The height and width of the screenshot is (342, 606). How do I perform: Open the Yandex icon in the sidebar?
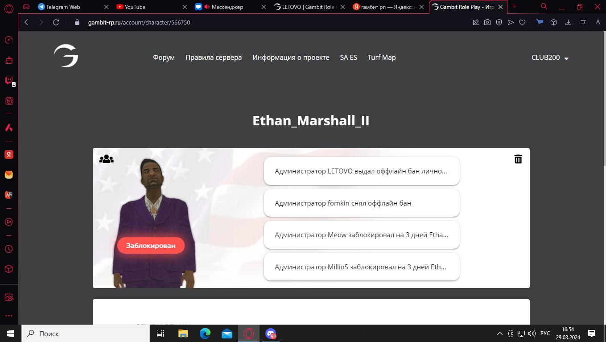click(9, 154)
